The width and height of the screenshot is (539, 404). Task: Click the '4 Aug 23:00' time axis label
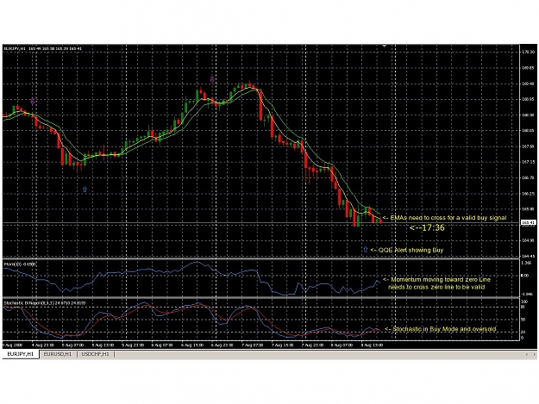click(x=42, y=345)
